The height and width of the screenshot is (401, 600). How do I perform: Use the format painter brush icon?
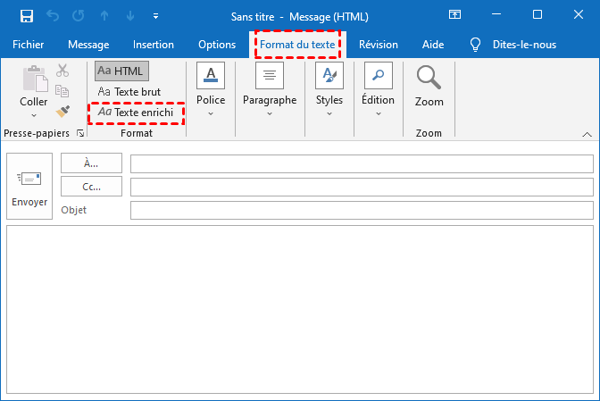coord(62,112)
